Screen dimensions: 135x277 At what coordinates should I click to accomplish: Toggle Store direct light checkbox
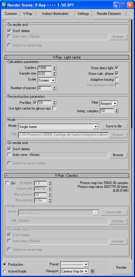tap(117, 68)
